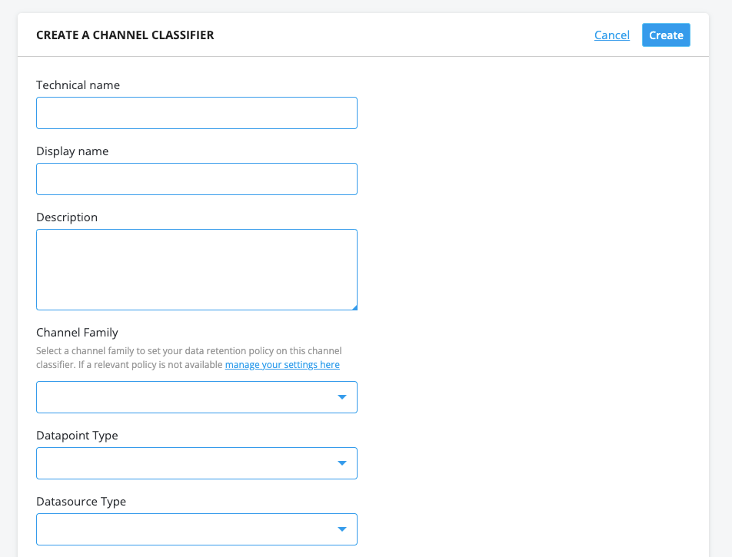The width and height of the screenshot is (732, 557).
Task: Click the Cancel link
Action: point(611,35)
